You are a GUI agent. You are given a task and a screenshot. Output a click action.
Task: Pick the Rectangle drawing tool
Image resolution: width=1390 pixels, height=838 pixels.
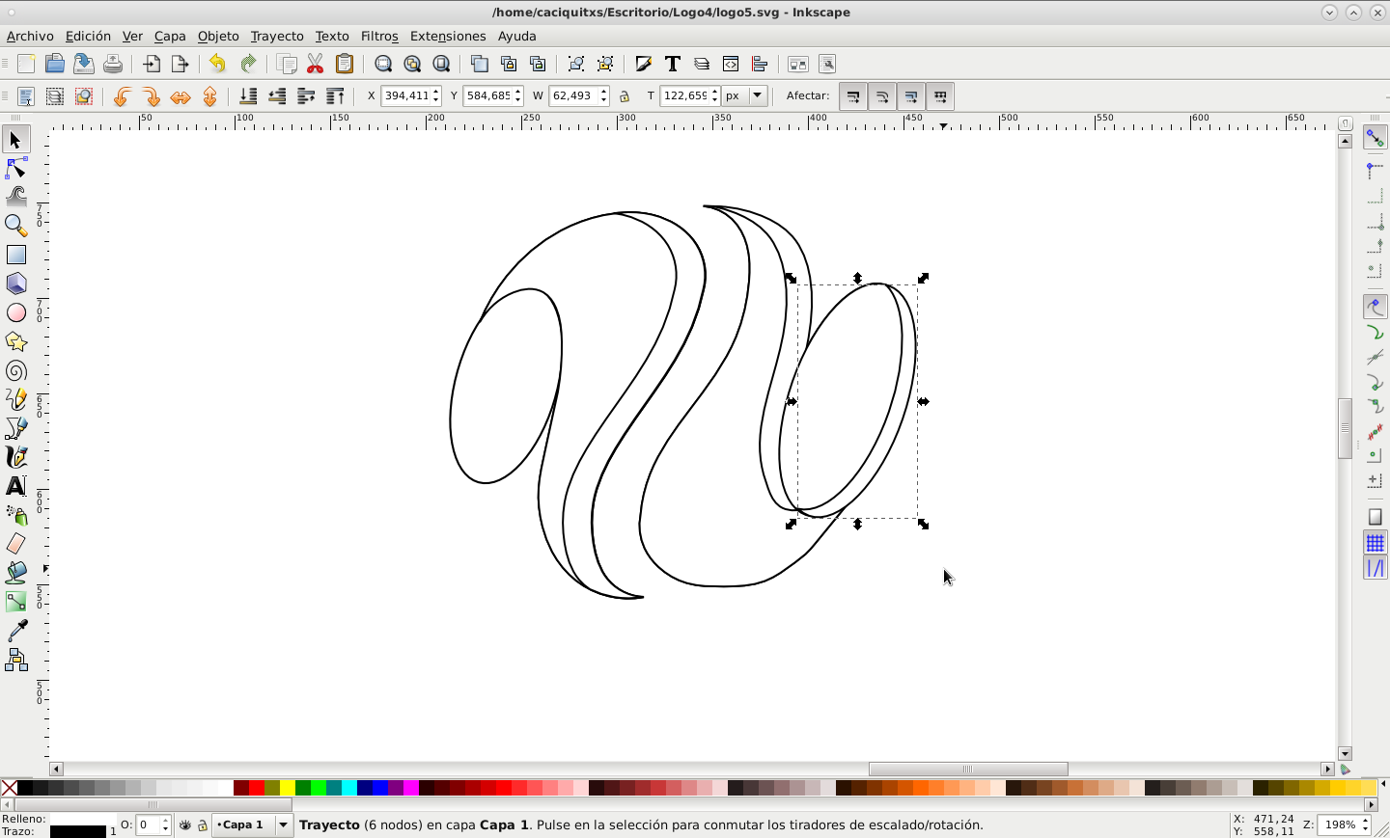16,255
